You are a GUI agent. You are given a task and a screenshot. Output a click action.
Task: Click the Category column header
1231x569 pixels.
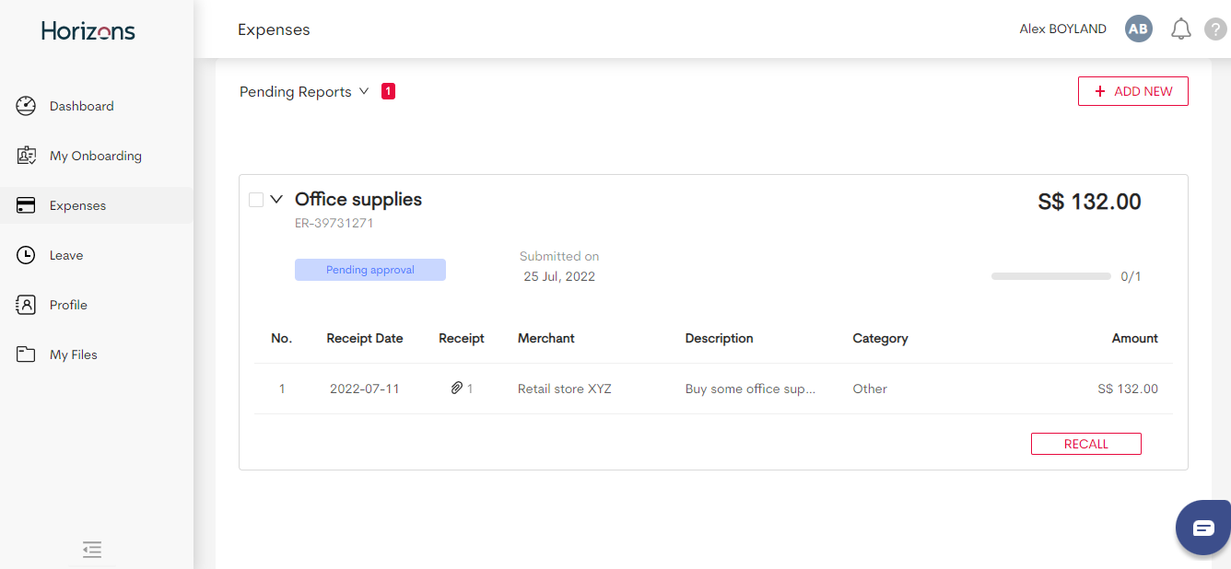pyautogui.click(x=881, y=338)
